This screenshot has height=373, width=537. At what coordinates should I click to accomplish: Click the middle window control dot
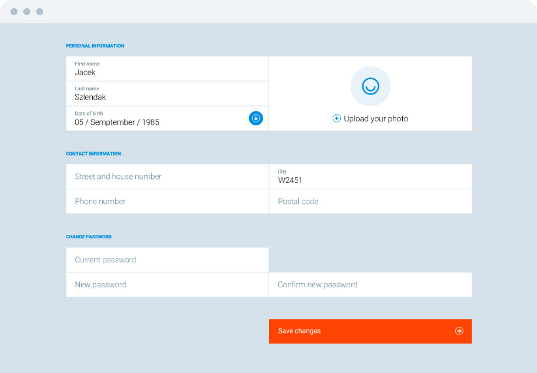[27, 12]
